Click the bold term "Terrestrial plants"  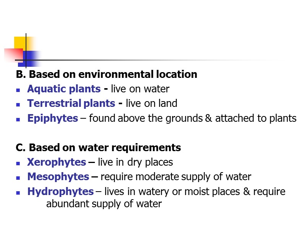pyautogui.click(x=71, y=103)
